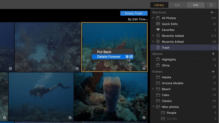Collapse the Misc photos folder

click(153, 107)
